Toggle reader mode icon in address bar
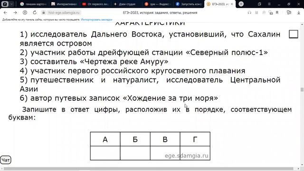The image size is (304, 171). [x=256, y=13]
